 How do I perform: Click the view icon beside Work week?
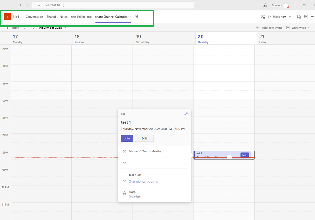coord(288,28)
